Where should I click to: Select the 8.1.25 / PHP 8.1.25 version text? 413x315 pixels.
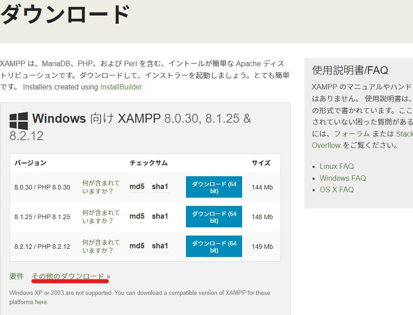coord(42,217)
